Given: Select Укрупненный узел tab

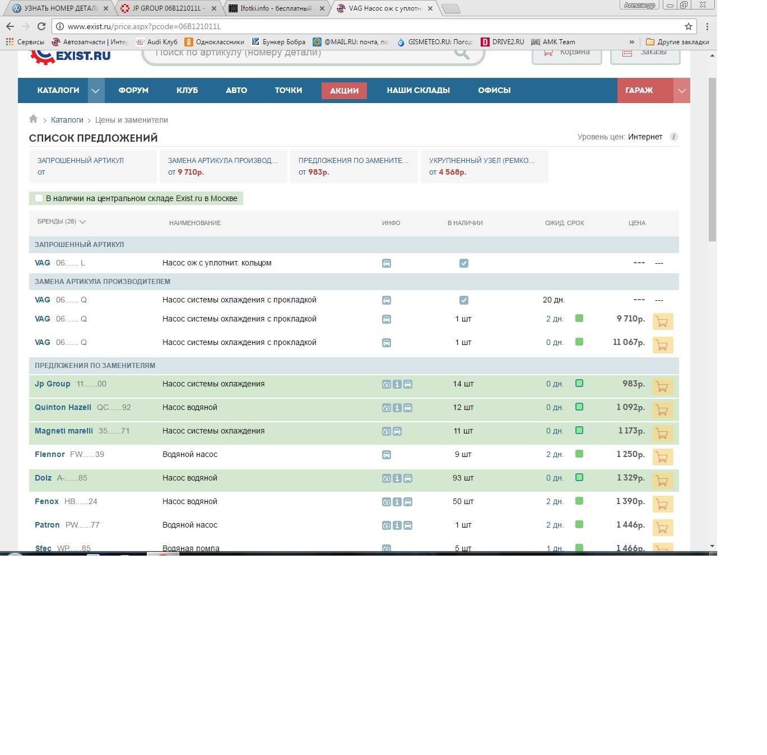Looking at the screenshot, I should [485, 166].
